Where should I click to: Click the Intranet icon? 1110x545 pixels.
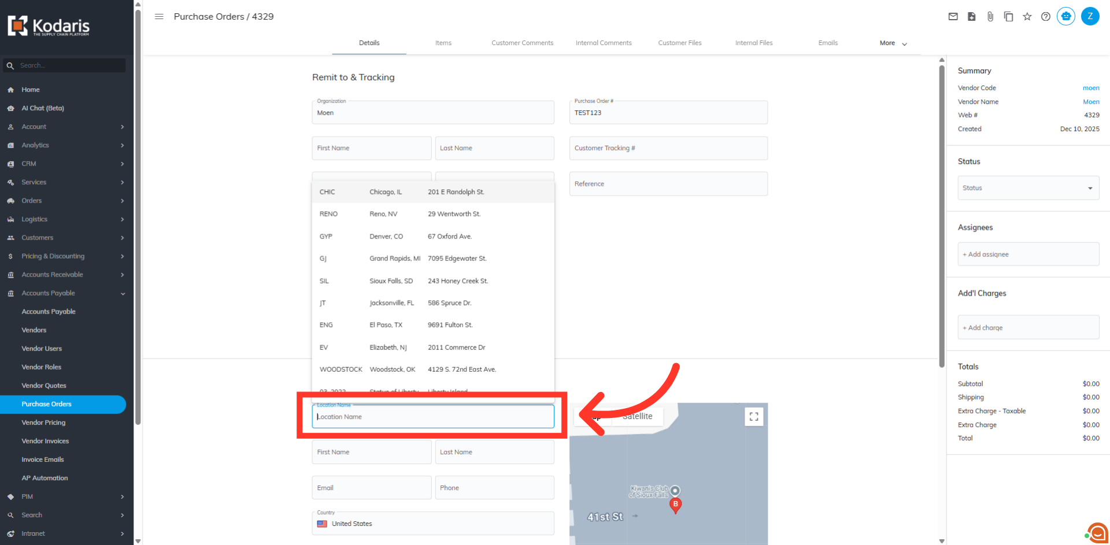click(x=10, y=533)
